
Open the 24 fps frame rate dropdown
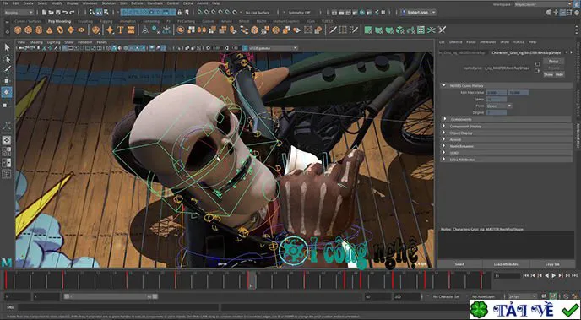coord(523,296)
